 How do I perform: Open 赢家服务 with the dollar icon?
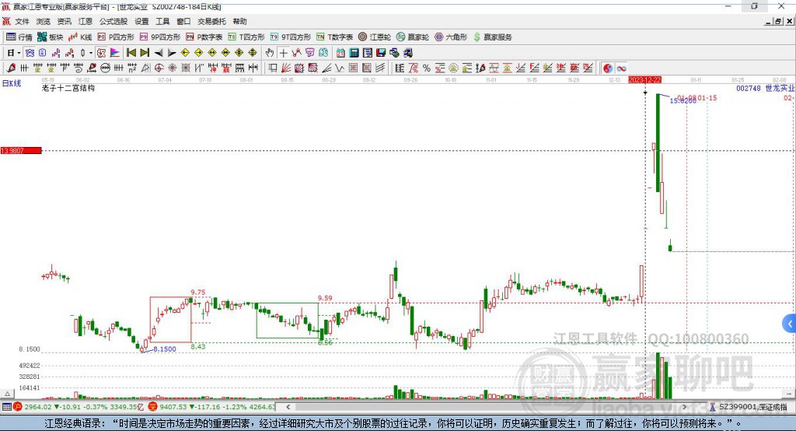tap(492, 37)
